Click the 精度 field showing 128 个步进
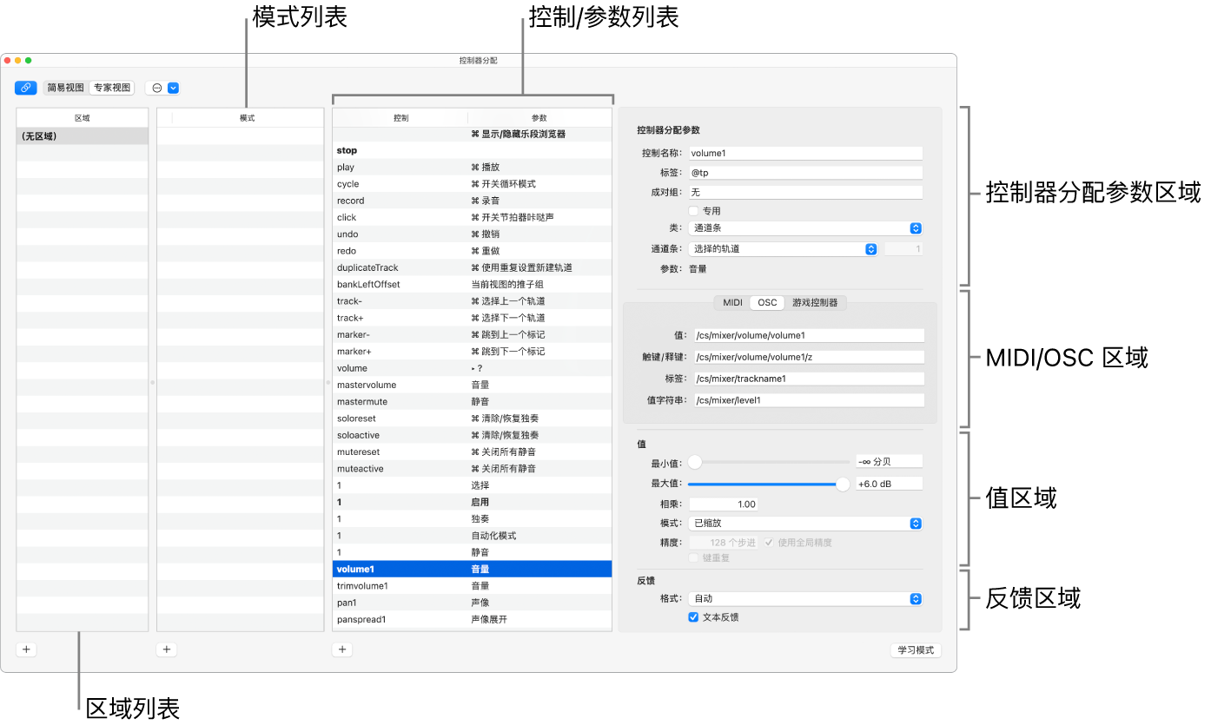Viewport: 1211px width, 725px height. pos(723,543)
